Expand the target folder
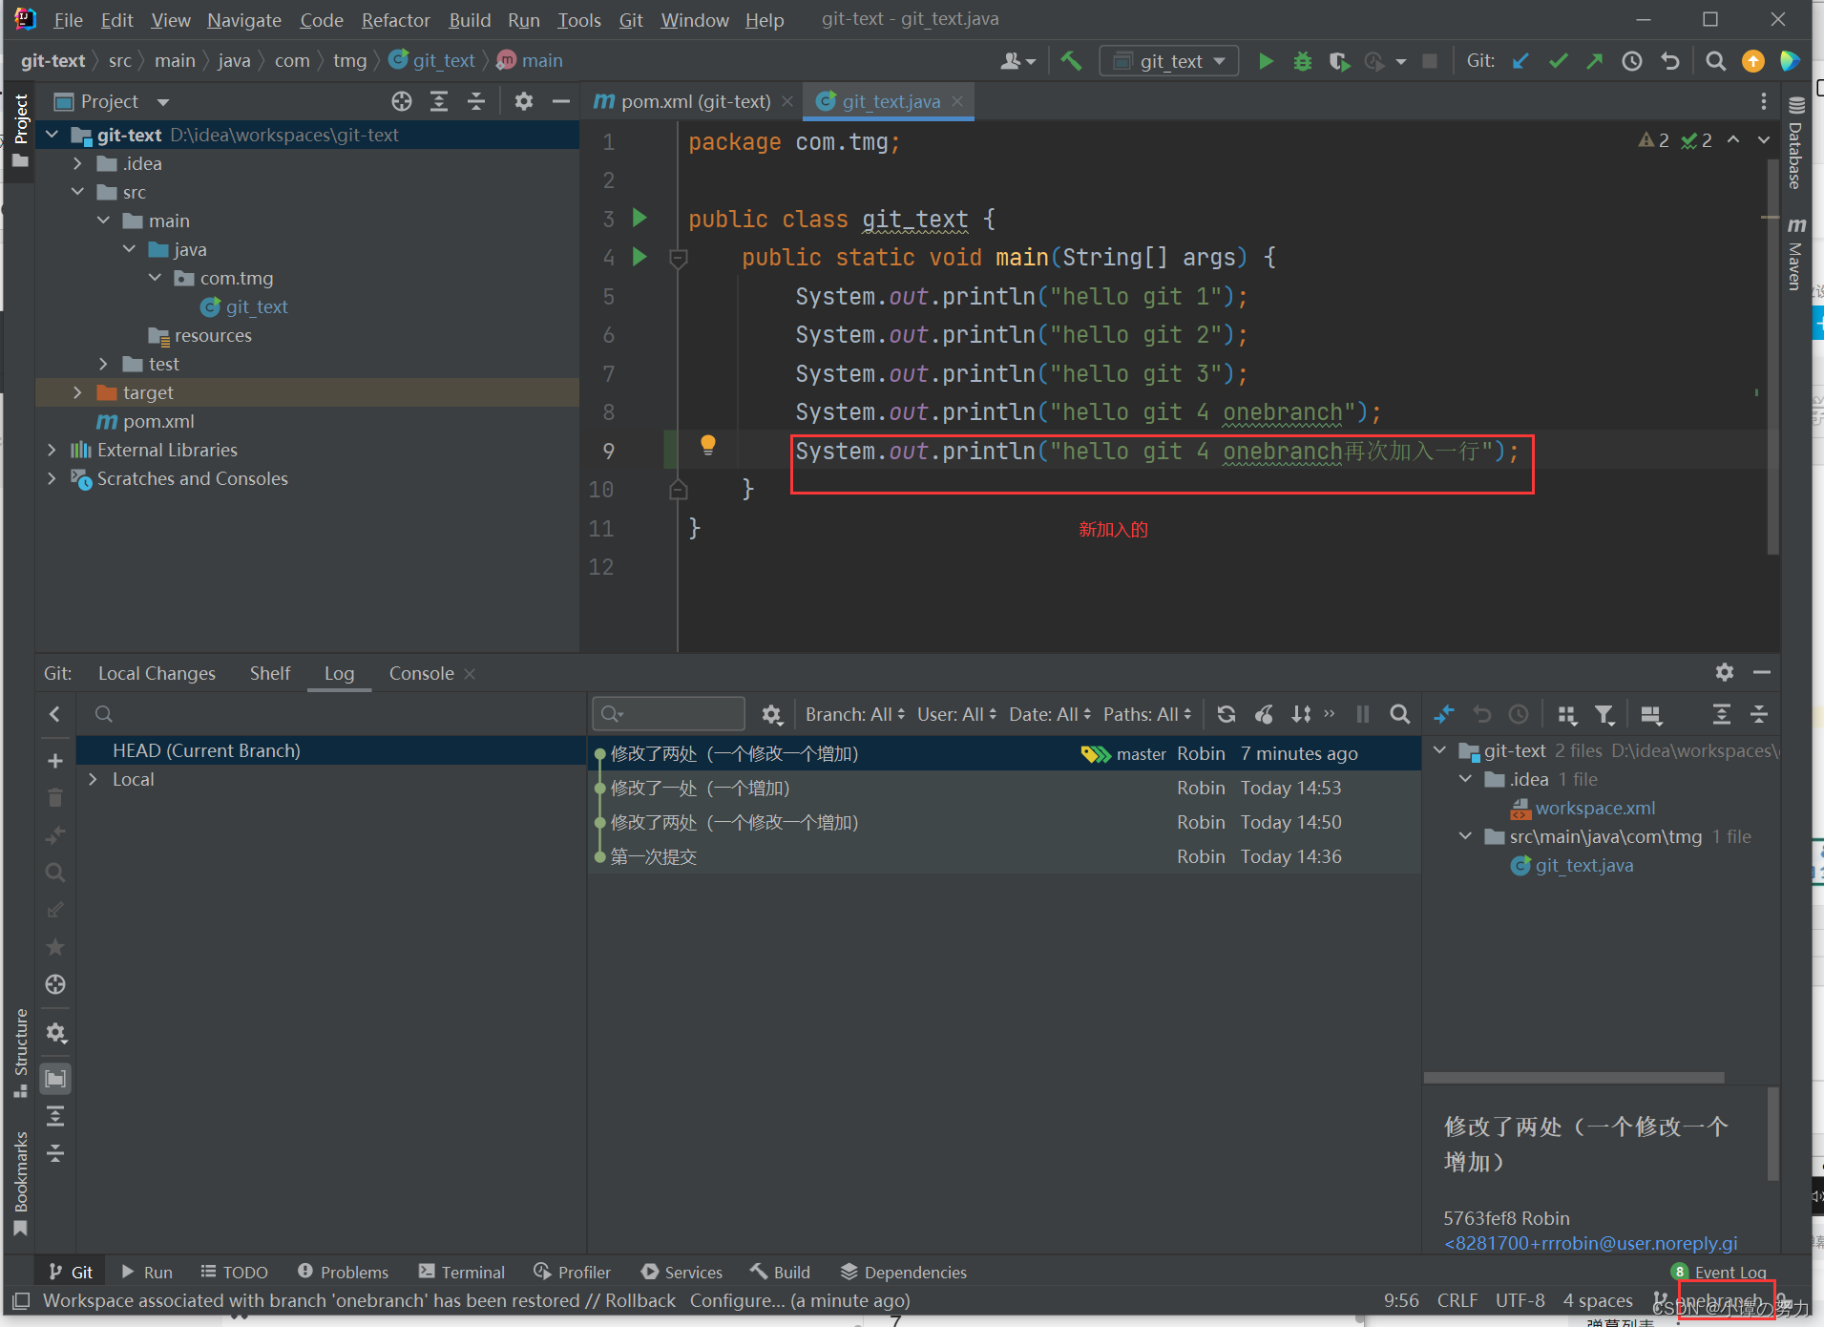Screen dimensions: 1824x1327 coord(78,392)
